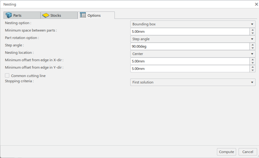Open the Nesting location Center dropdown

pos(193,54)
